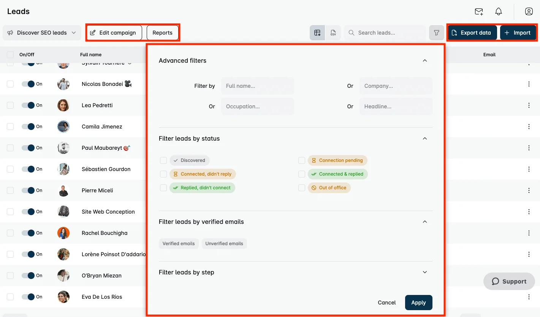Screen dimensions: 540x317
Task: Tick Replied, didn't connect checkbox
Action: pos(163,188)
